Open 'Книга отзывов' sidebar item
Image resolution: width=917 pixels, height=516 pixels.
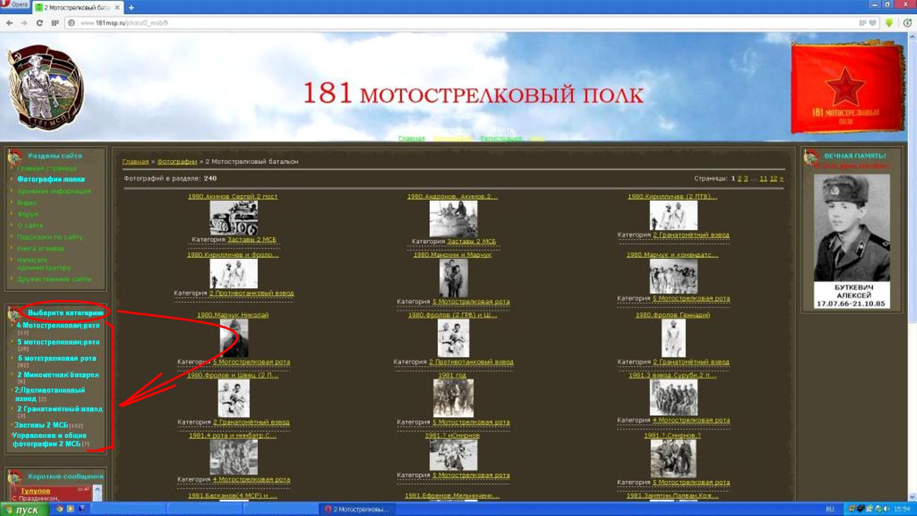[x=40, y=248]
